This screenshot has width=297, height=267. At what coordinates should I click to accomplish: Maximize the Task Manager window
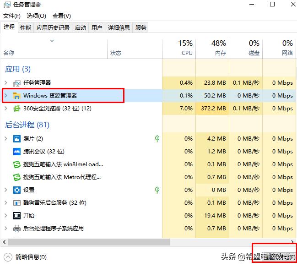pyautogui.click(x=272, y=4)
